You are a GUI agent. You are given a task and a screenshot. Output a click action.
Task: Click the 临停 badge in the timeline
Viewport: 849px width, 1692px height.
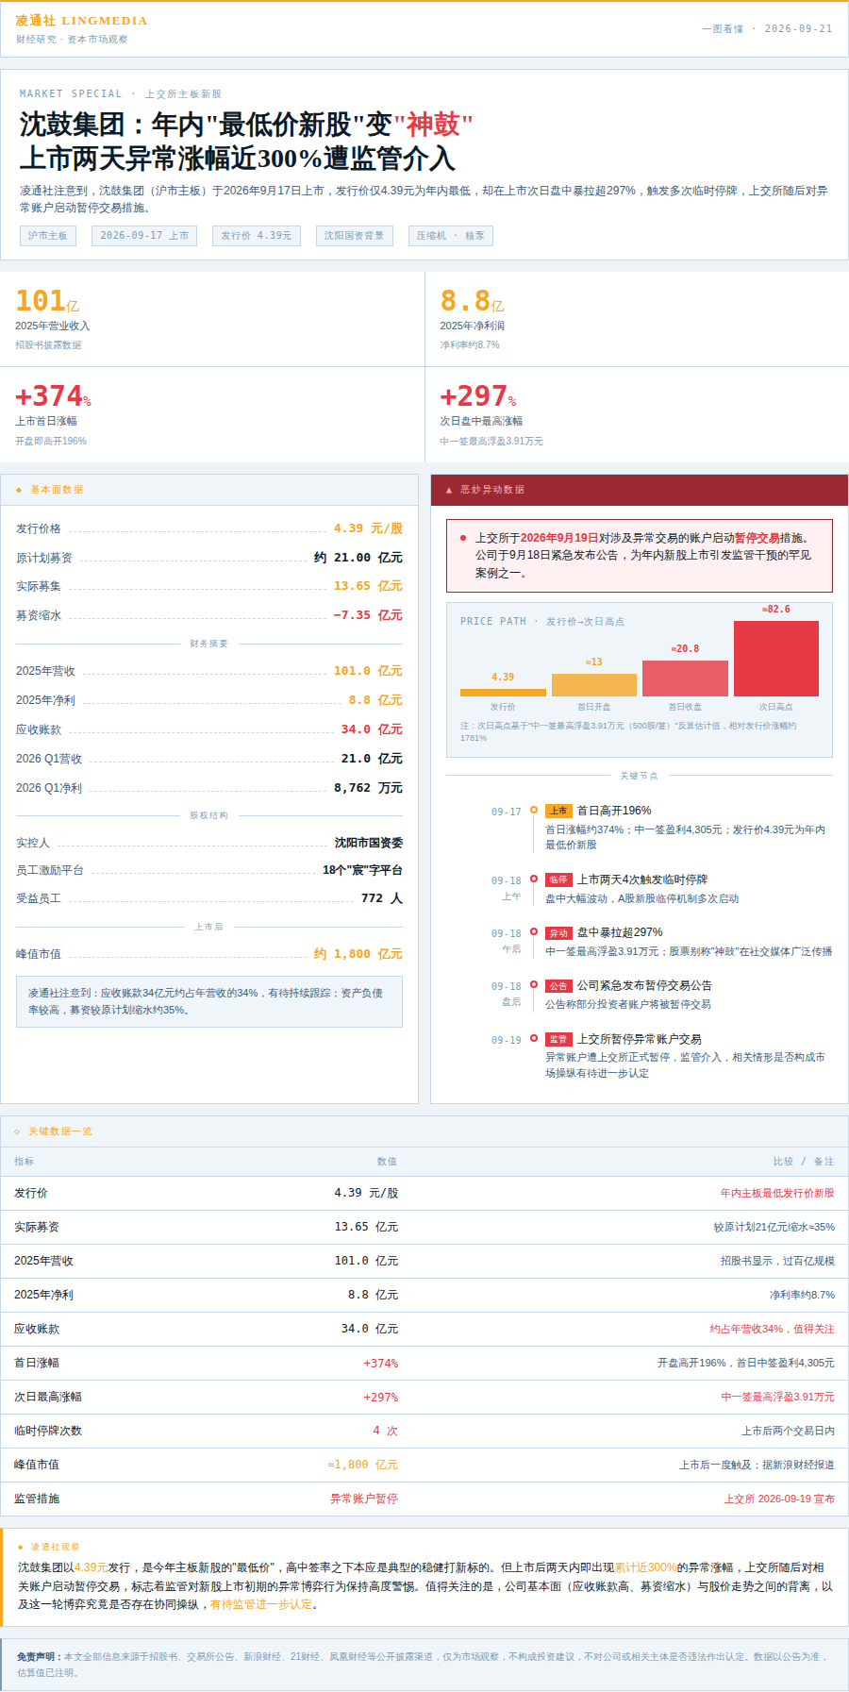558,880
